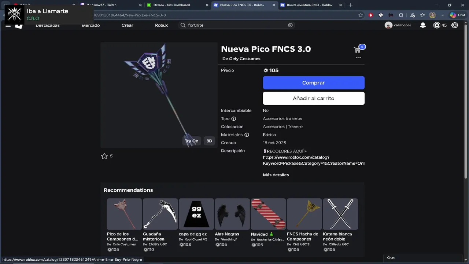The height and width of the screenshot is (264, 469).
Task: Open the Copilot Chat button
Action: 458,15
